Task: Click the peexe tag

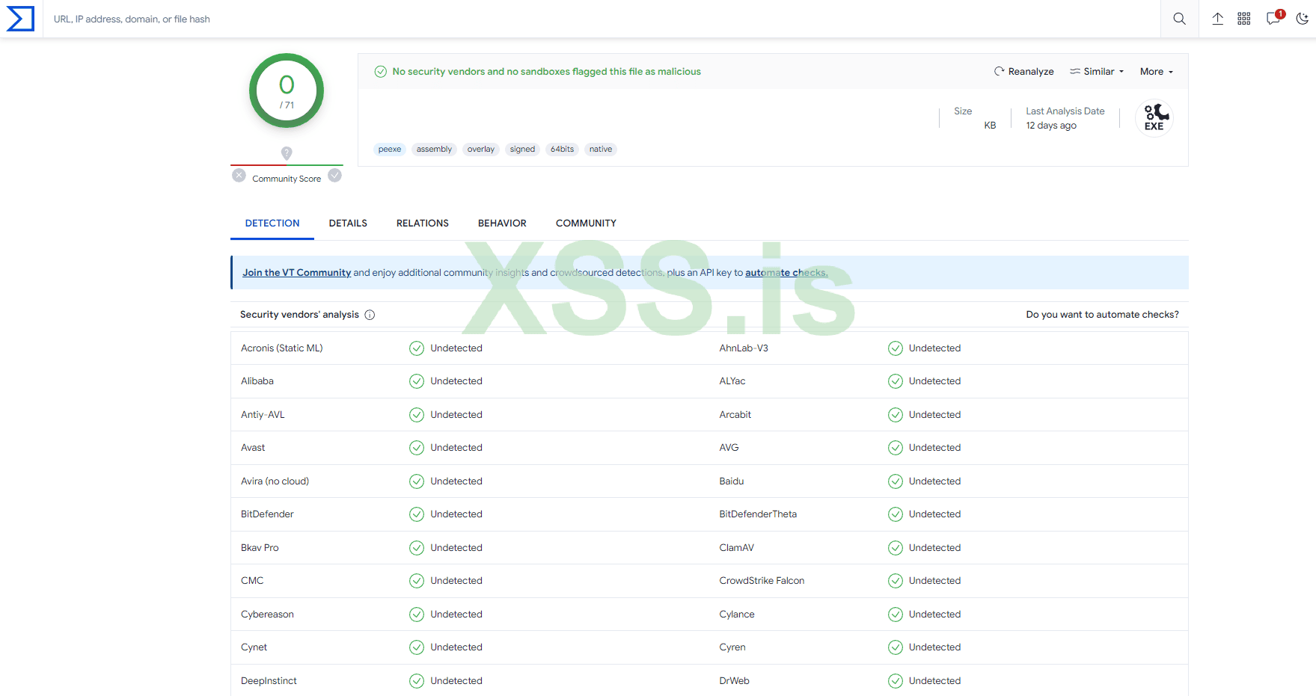Action: pyautogui.click(x=390, y=150)
